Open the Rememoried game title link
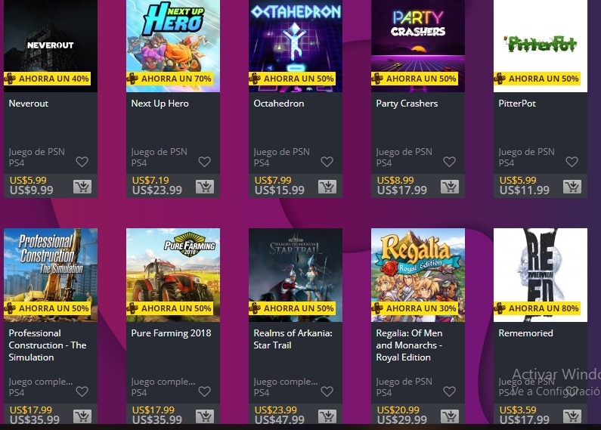The width and height of the screenshot is (601, 430). click(x=525, y=333)
